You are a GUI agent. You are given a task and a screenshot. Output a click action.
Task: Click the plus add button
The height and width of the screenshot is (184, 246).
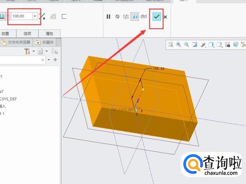pyautogui.click(x=55, y=60)
